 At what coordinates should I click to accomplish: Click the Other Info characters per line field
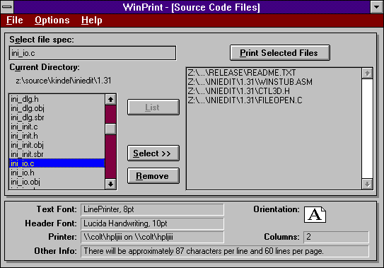pos(225,251)
